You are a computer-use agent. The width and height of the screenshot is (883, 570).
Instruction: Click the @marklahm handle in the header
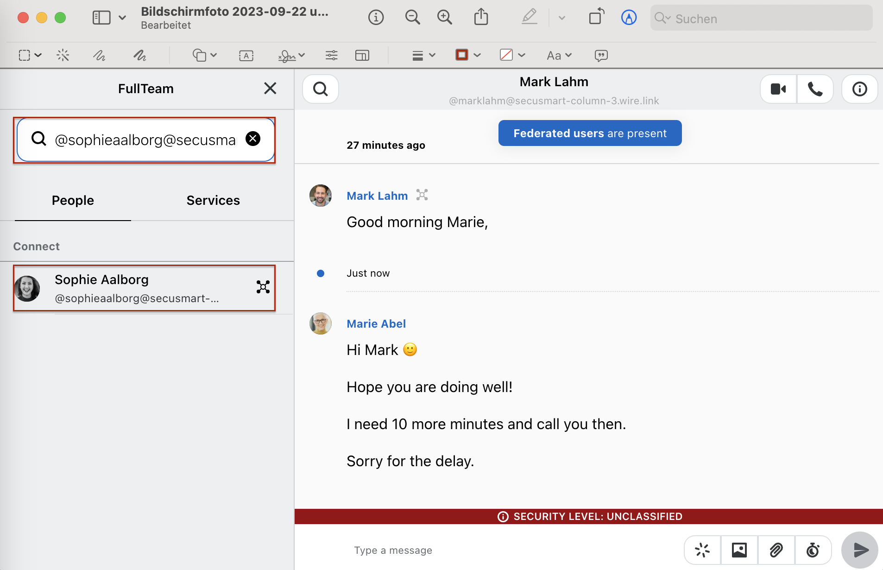click(554, 101)
